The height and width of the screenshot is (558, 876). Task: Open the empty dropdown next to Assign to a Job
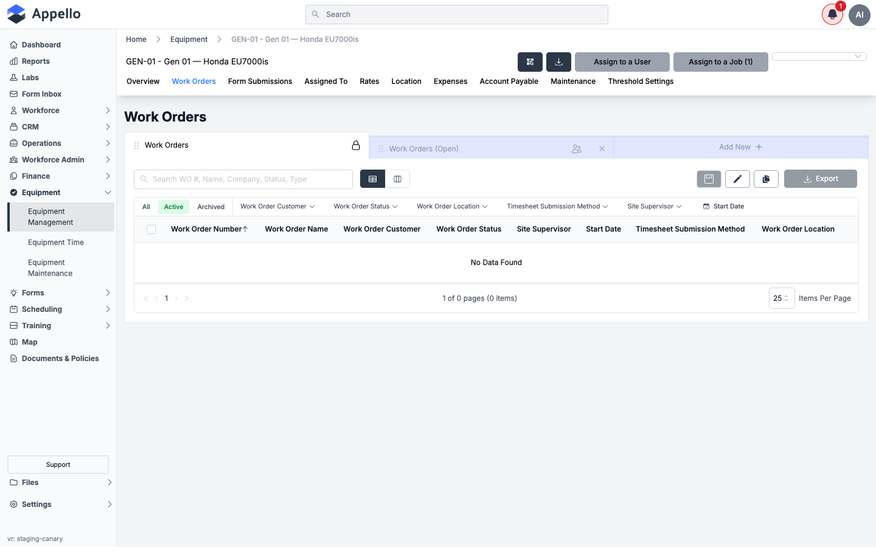(x=819, y=57)
